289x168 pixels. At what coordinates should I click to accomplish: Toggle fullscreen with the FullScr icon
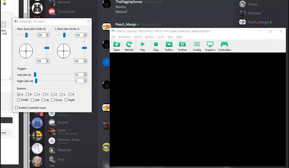(x=169, y=46)
